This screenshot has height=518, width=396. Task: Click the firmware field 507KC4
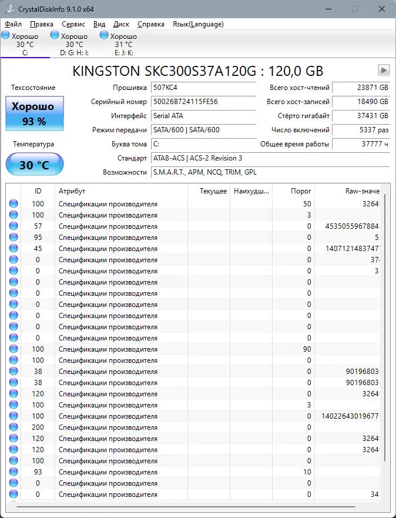point(204,88)
